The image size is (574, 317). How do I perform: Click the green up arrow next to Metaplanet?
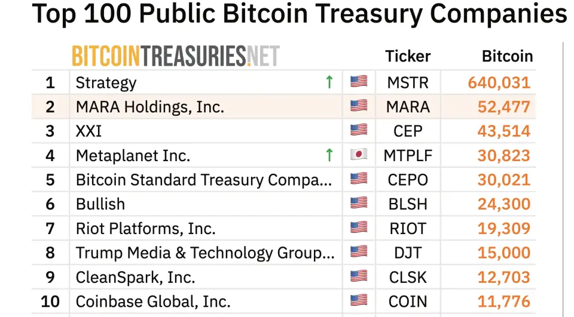coord(329,155)
